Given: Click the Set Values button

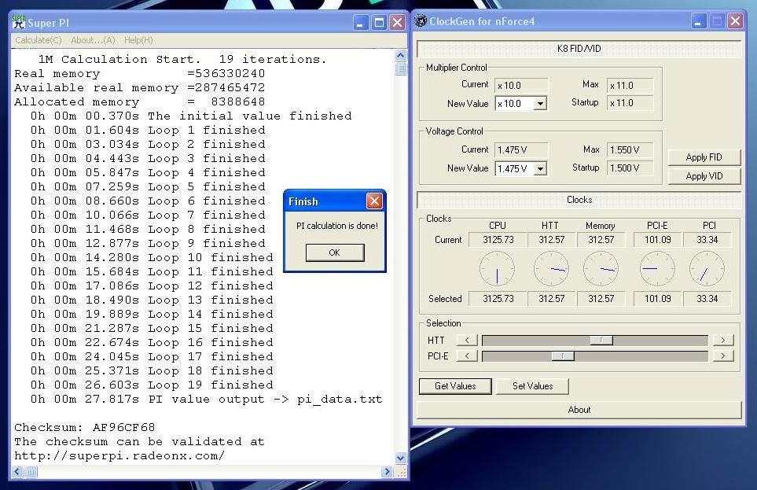Looking at the screenshot, I should 532,386.
